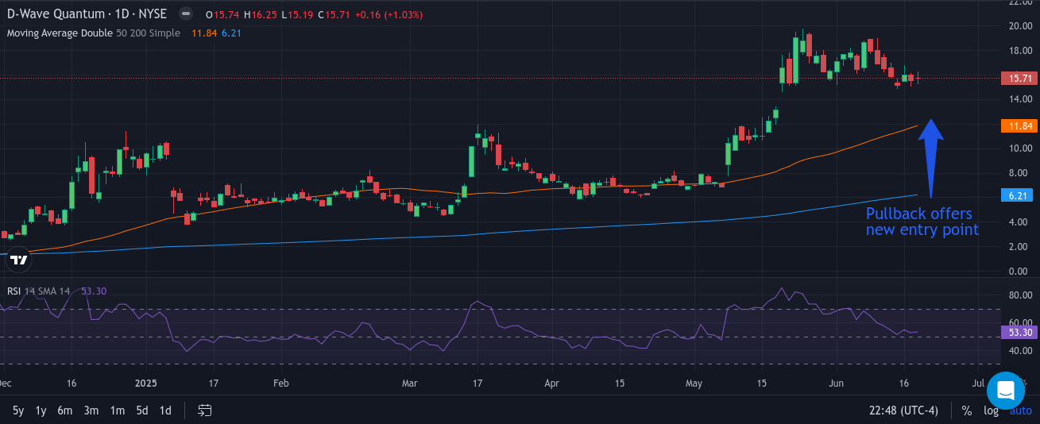Viewport: 1040px width, 424px height.
Task: Select the 5d time range
Action: click(142, 411)
